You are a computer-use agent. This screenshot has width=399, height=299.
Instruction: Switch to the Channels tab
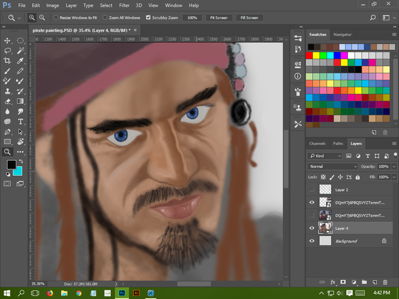(317, 143)
